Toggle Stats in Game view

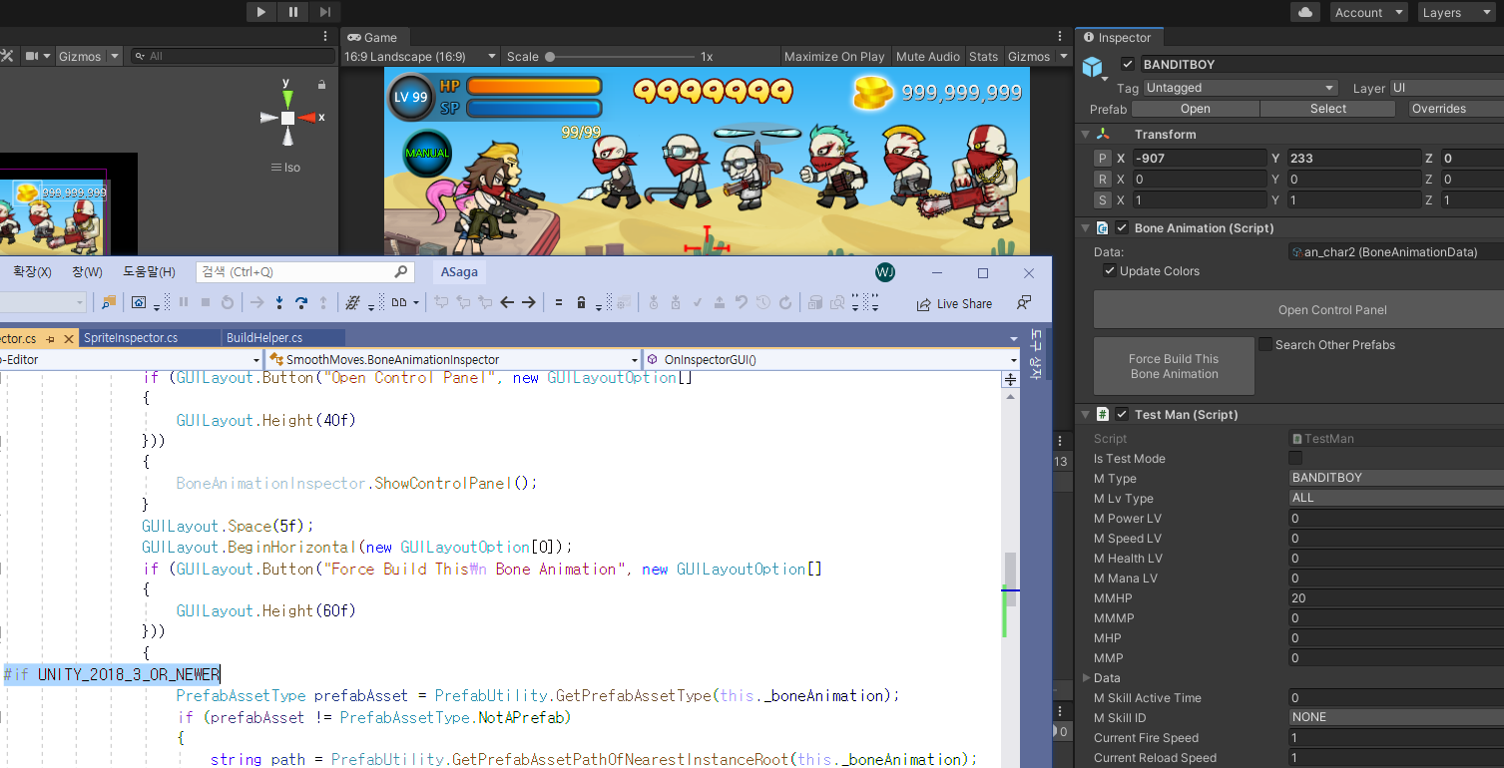[x=983, y=57]
